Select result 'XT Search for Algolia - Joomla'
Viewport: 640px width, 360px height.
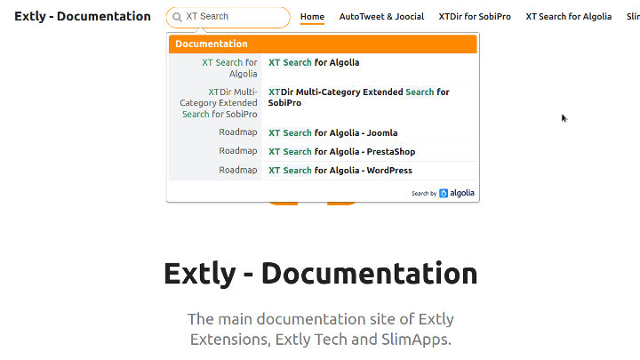click(332, 133)
